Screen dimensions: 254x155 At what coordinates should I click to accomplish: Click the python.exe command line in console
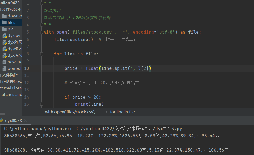[93, 129]
